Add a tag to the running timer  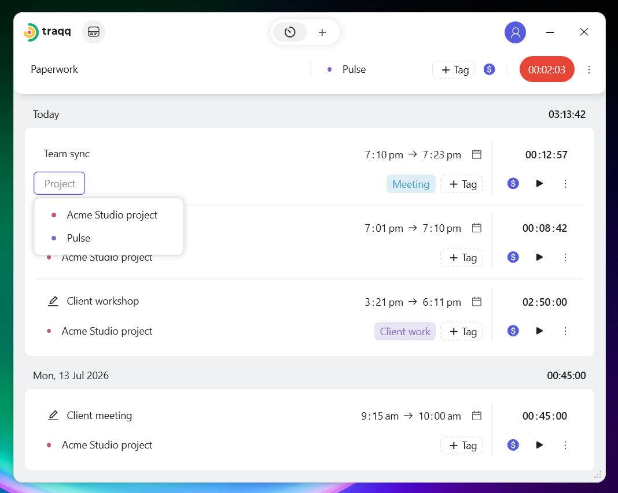pos(454,70)
